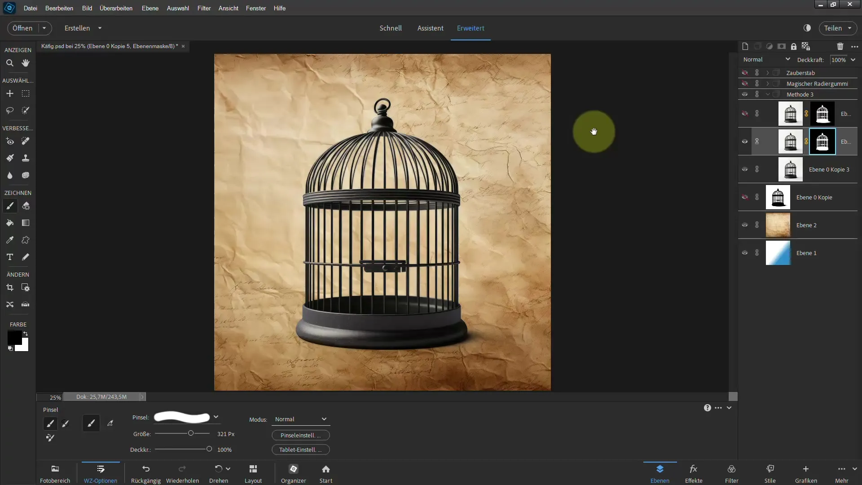Open the Erstellen dropdown

coord(83,28)
